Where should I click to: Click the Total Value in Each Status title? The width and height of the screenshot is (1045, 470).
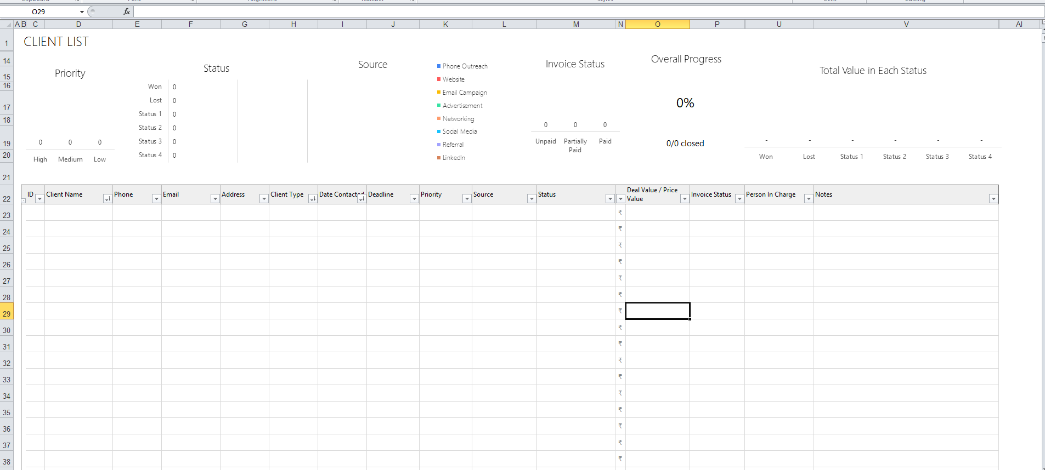point(873,71)
